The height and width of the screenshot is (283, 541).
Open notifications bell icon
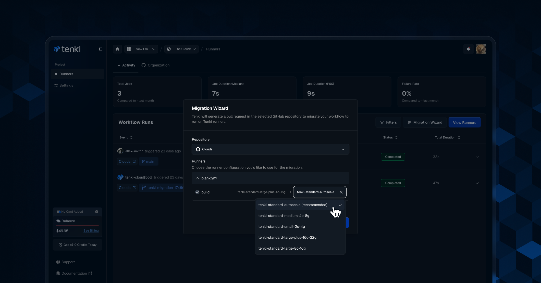click(469, 49)
